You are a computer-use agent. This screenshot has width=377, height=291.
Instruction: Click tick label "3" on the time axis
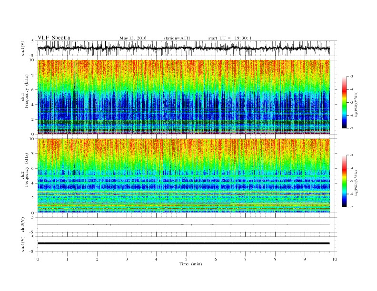127,259
